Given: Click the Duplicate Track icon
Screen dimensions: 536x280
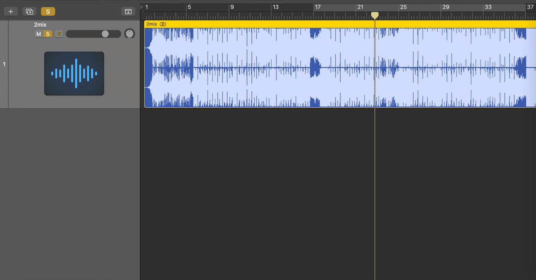Looking at the screenshot, I should coord(29,11).
